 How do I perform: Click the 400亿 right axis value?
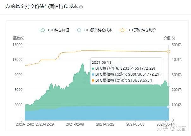coord(176,60)
